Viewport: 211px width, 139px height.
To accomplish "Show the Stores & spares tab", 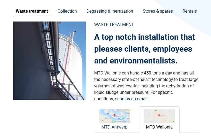I will click(158, 11).
